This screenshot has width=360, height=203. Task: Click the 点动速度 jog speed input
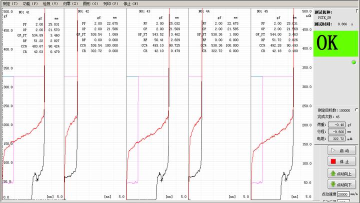pos(343,194)
